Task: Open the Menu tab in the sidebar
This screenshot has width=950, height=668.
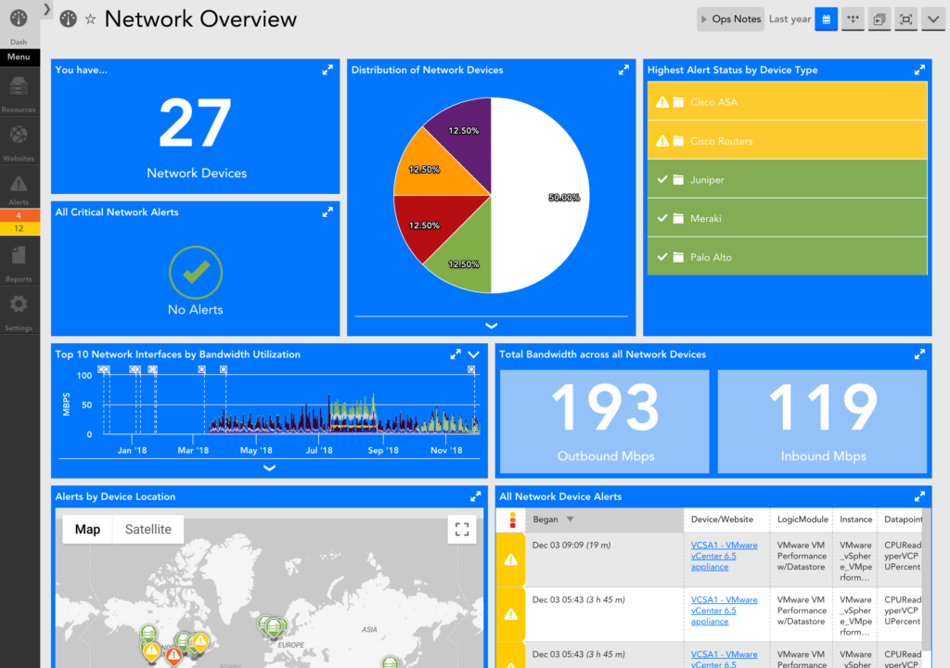Action: (x=19, y=56)
